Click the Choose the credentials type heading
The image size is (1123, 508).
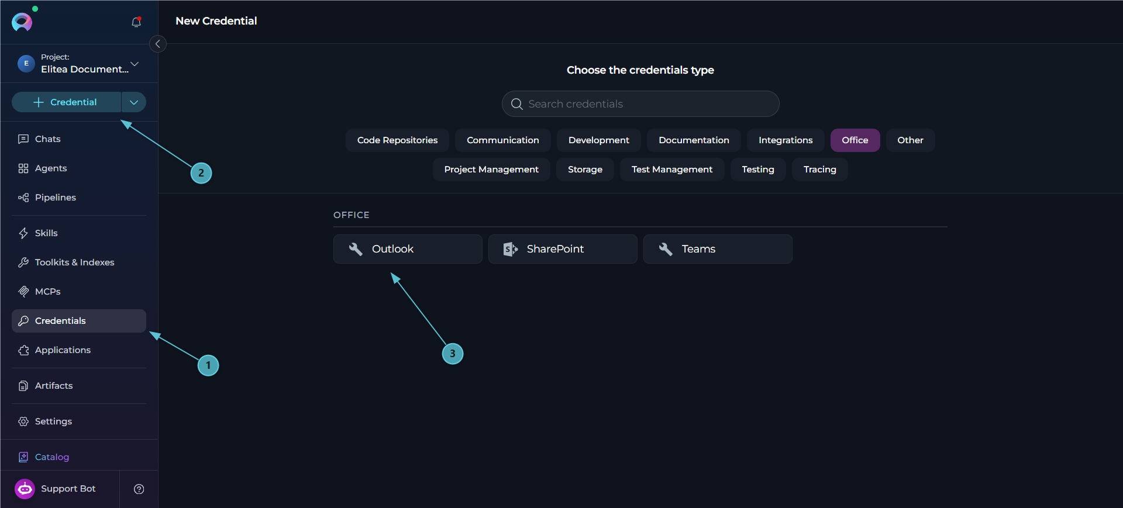[640, 70]
